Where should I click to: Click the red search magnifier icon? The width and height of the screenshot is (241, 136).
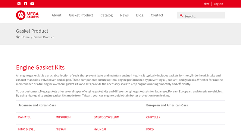[x=181, y=15]
